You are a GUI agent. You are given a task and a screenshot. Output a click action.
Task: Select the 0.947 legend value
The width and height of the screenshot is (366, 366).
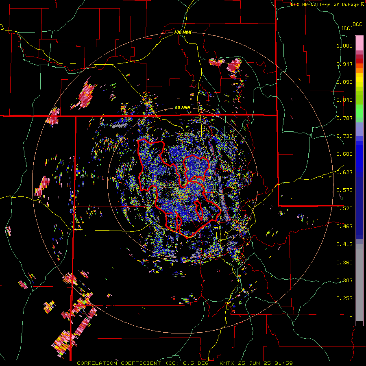[344, 64]
